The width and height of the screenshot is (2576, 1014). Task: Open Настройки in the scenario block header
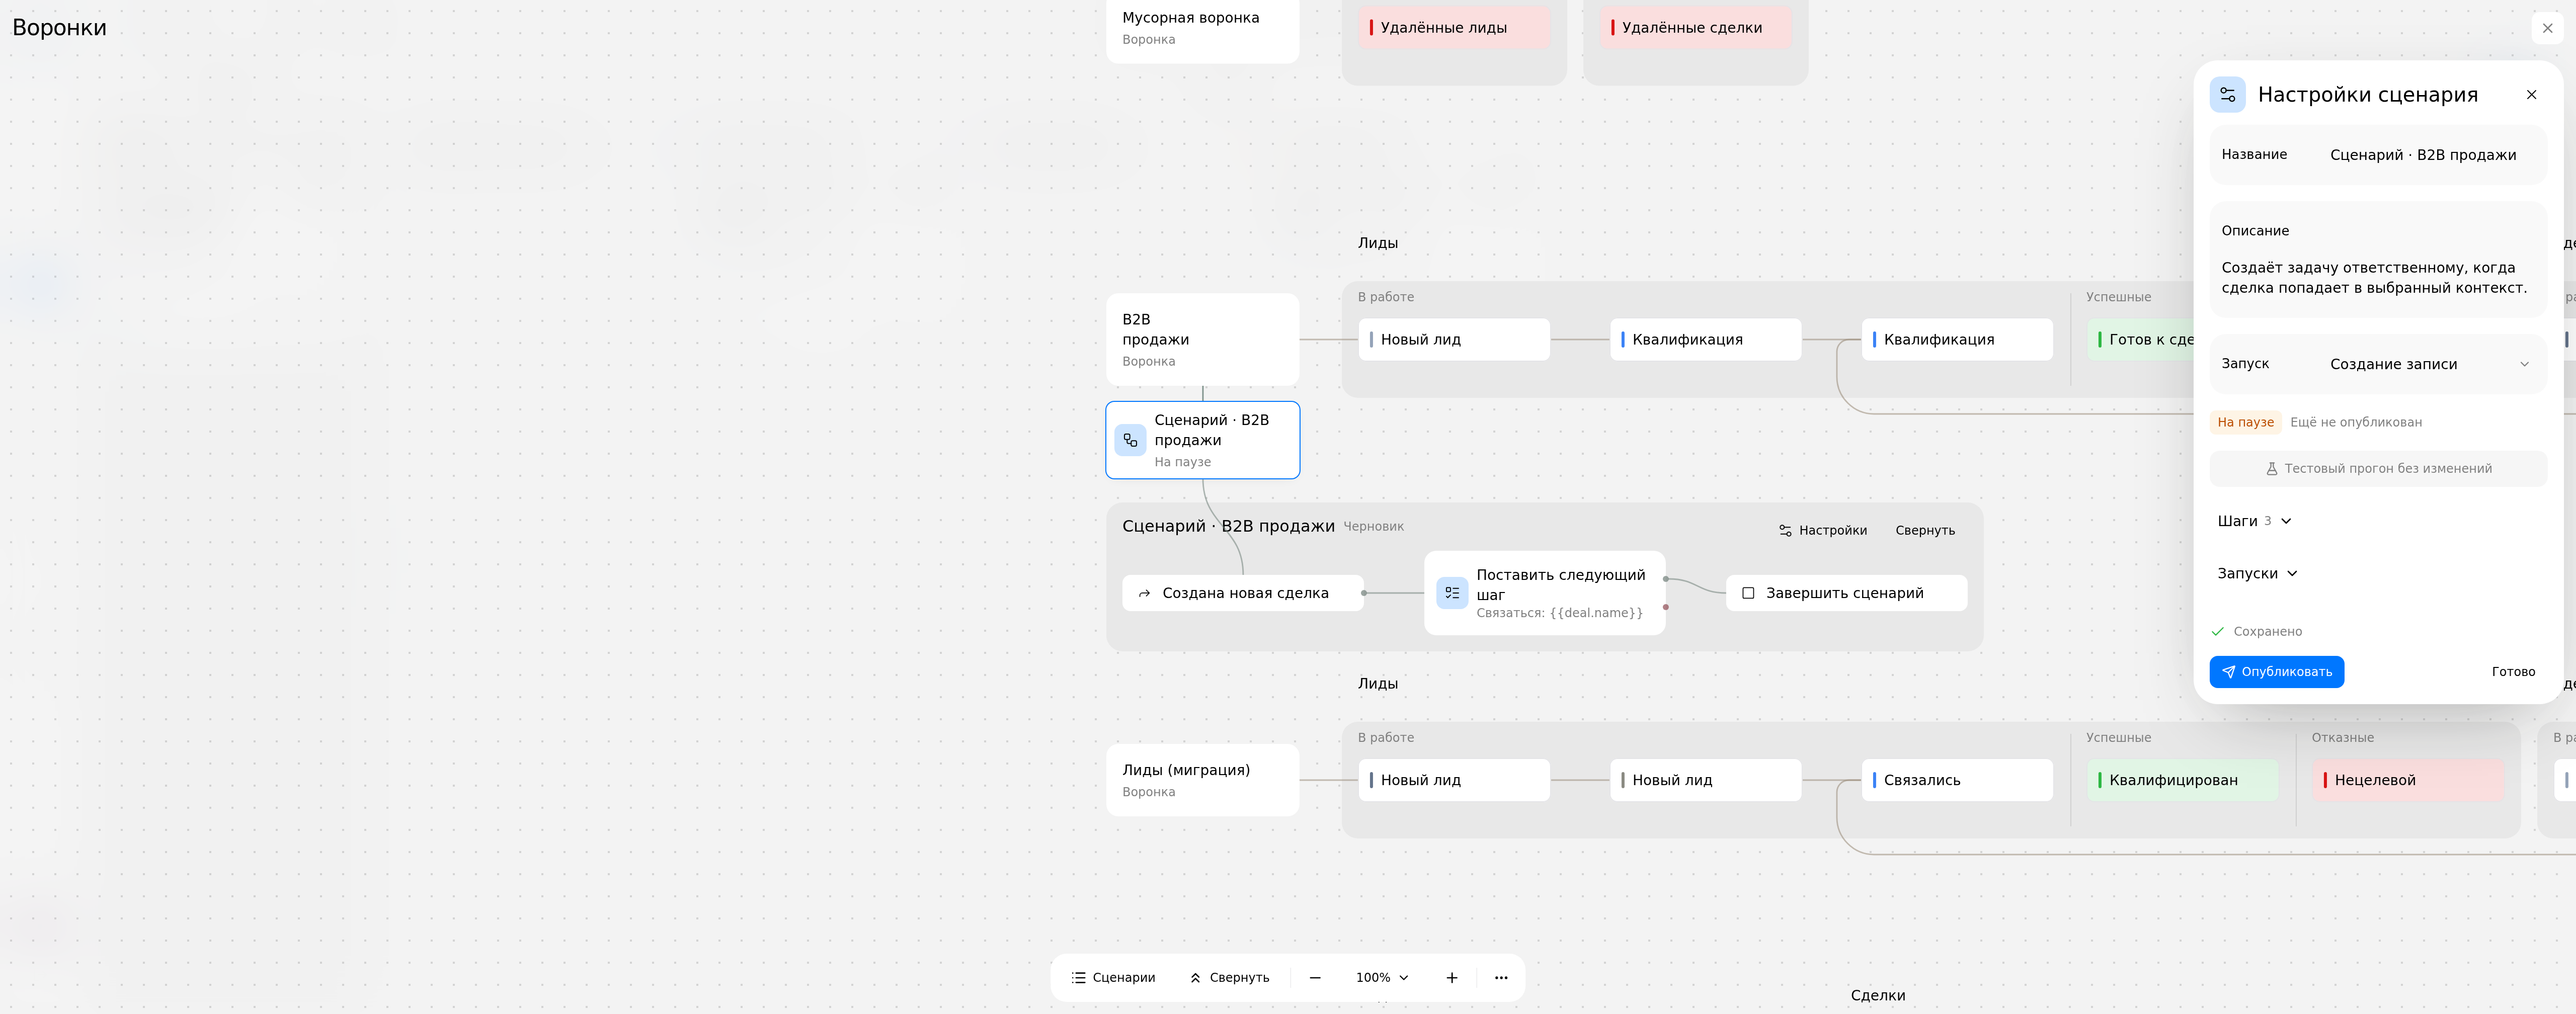pos(1822,531)
